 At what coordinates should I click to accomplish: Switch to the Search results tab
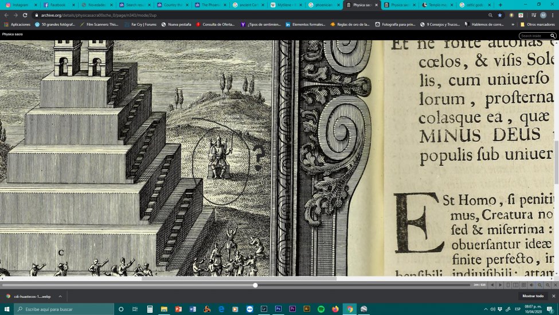click(134, 5)
